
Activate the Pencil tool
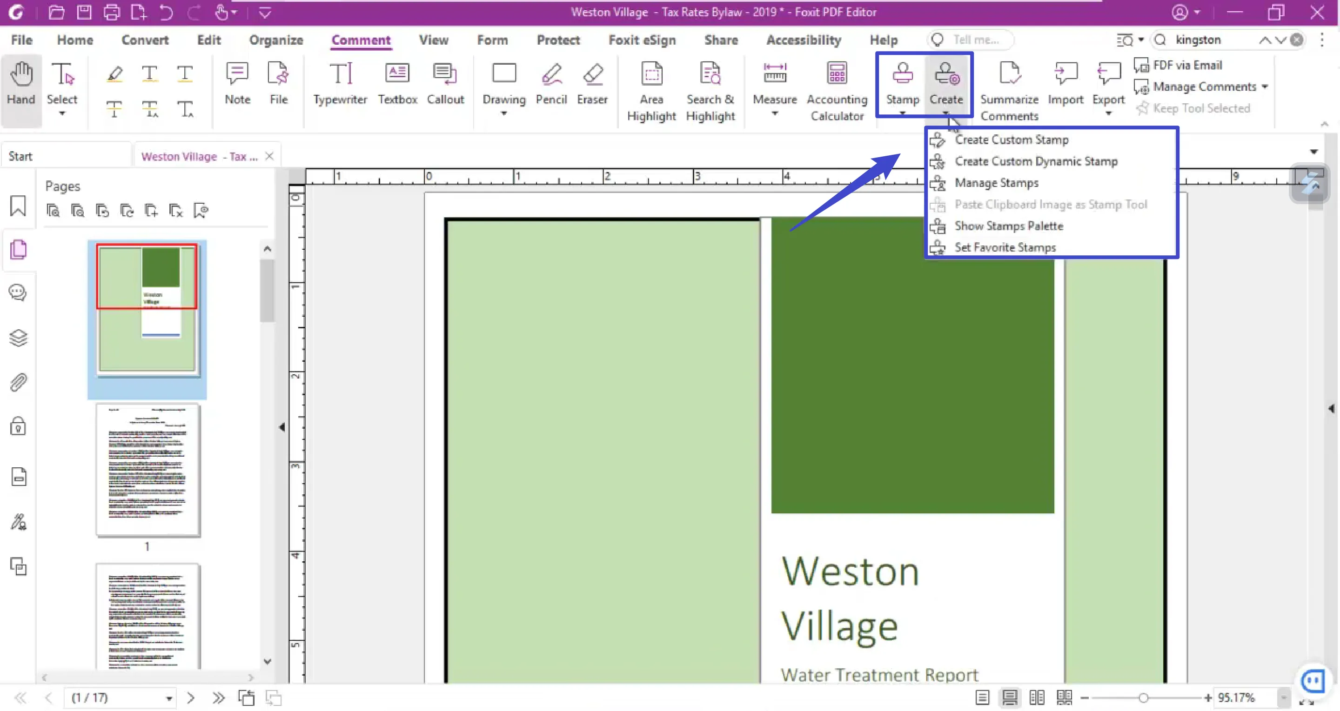(551, 86)
